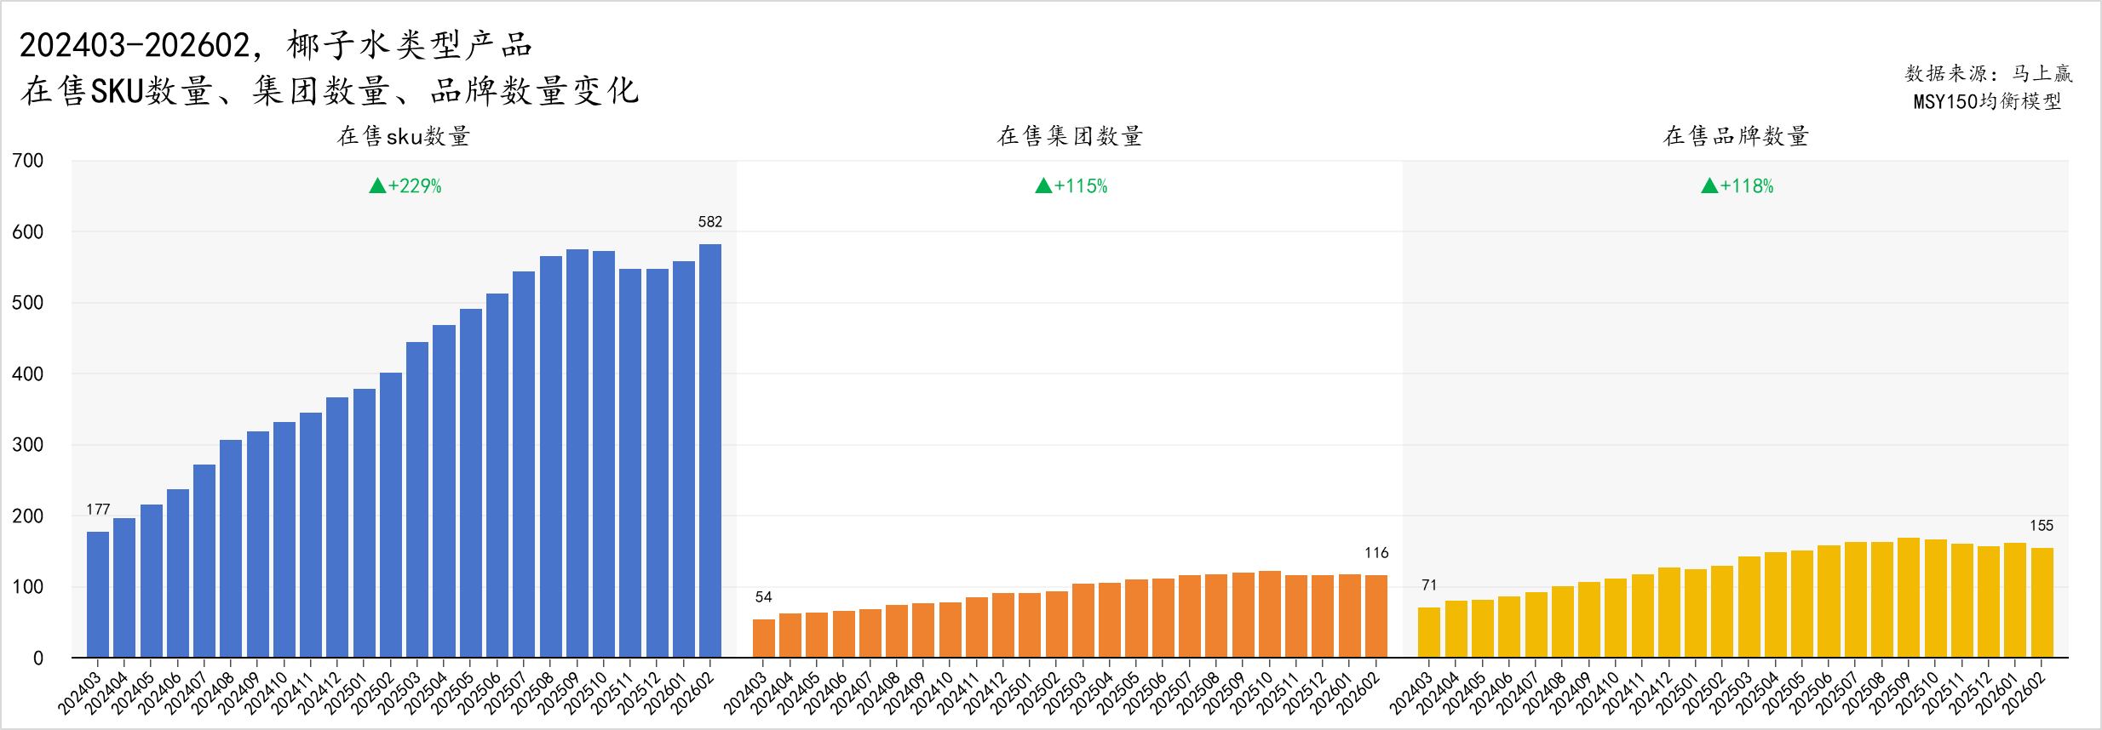Click the 300 y-axis tick label
Image resolution: width=2102 pixels, height=730 pixels.
click(x=27, y=445)
